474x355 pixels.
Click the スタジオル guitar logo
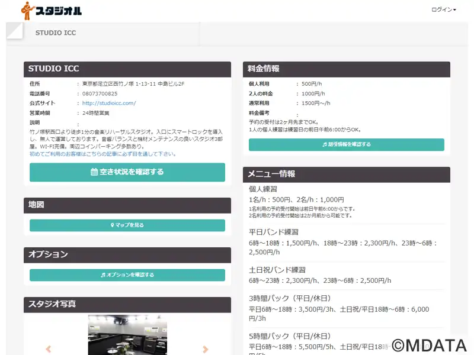click(52, 11)
